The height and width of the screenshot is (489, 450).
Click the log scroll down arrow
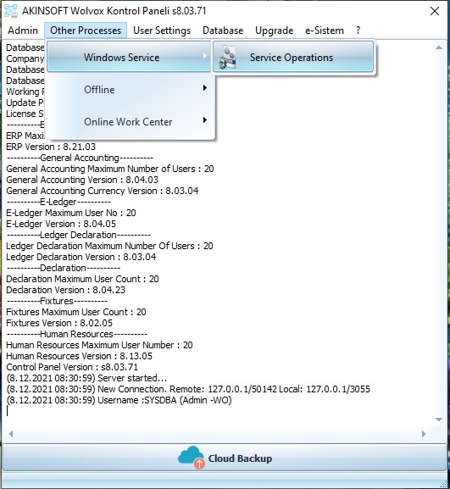click(x=439, y=420)
